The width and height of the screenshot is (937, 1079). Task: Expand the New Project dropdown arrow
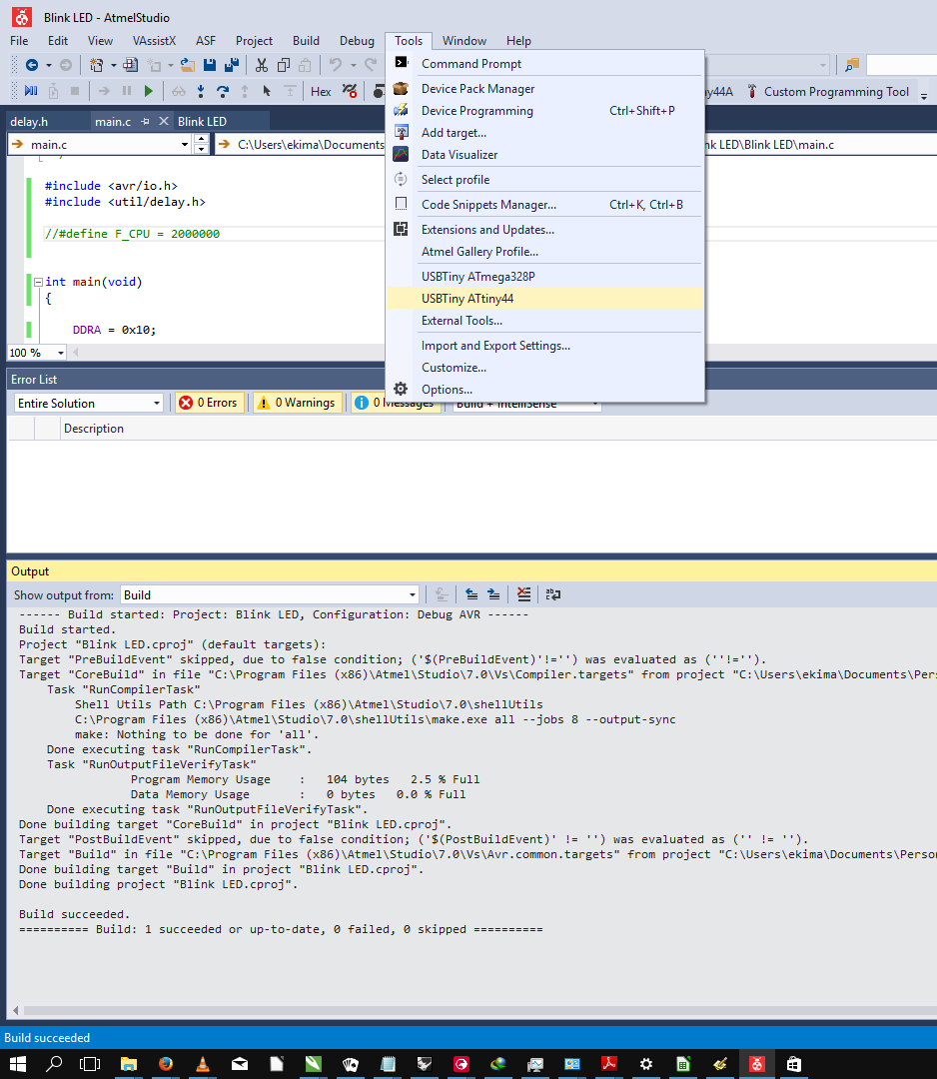click(114, 65)
